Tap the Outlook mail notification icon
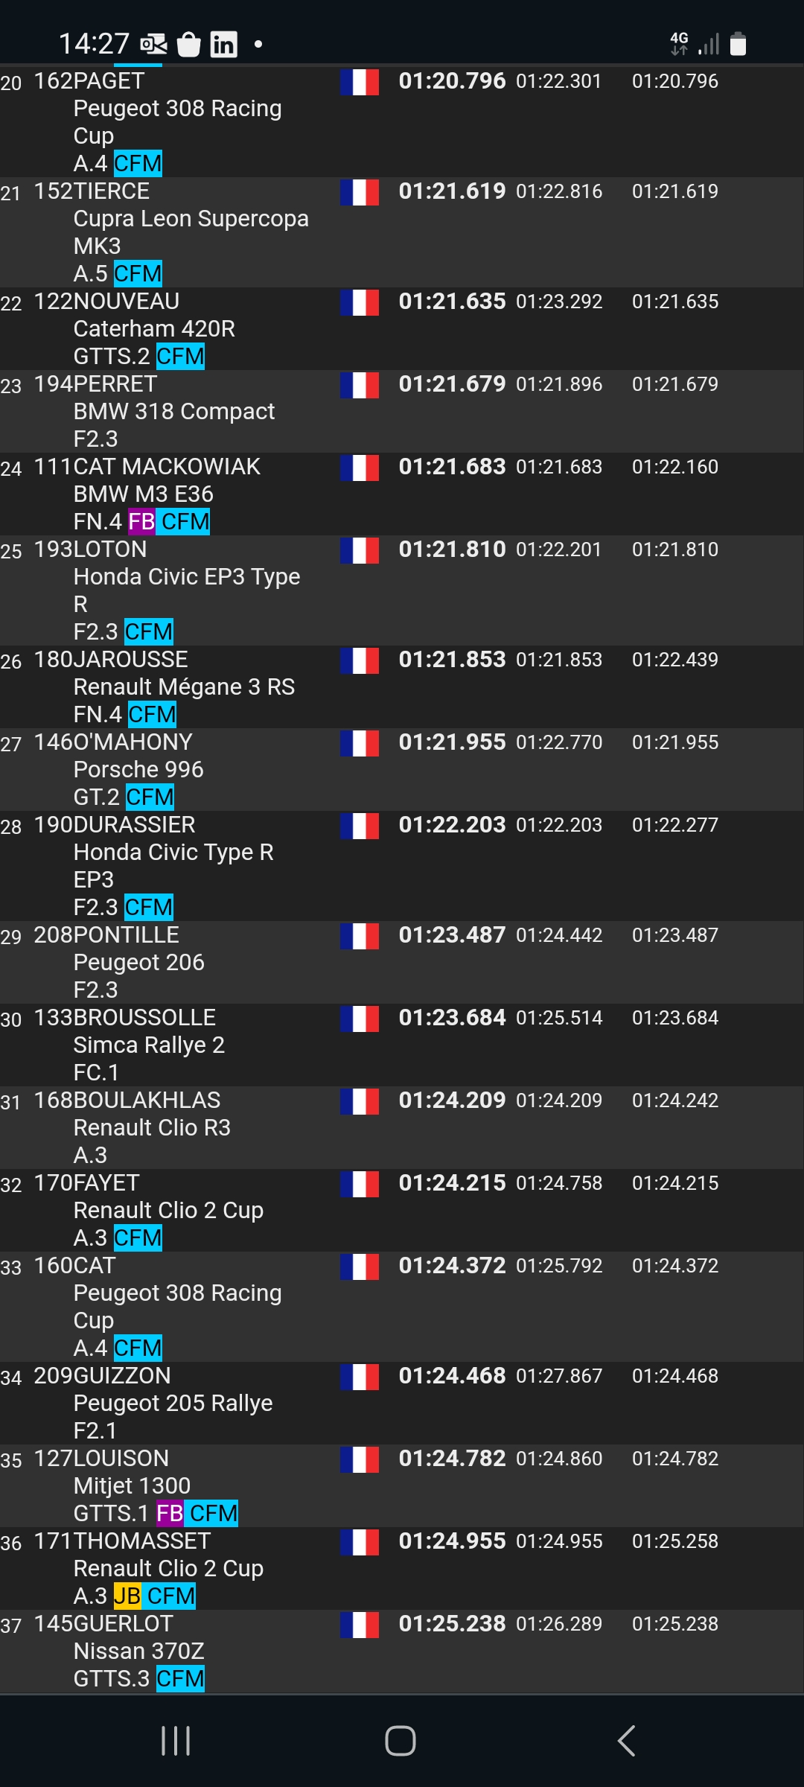The width and height of the screenshot is (804, 1787). tap(153, 45)
